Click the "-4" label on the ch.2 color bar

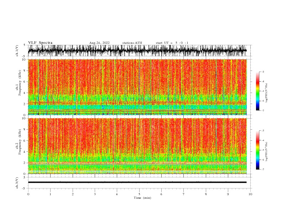(262, 140)
